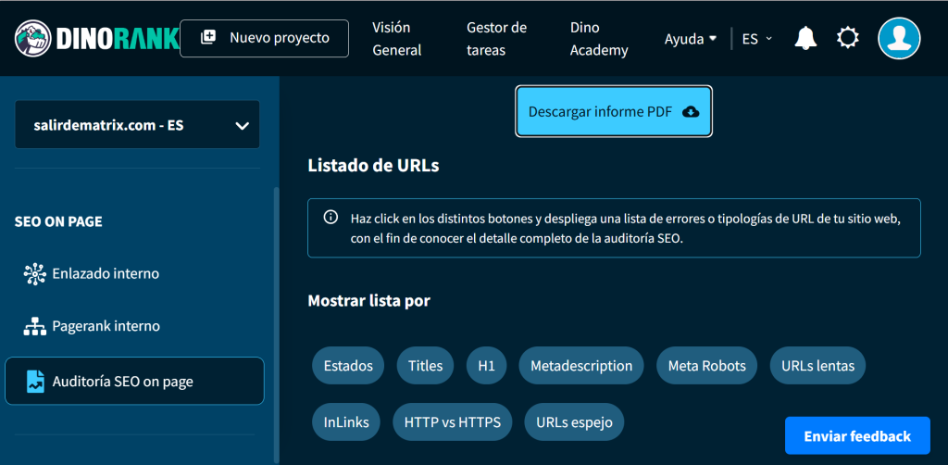
Task: Filter list by Meta Robots
Action: point(706,366)
